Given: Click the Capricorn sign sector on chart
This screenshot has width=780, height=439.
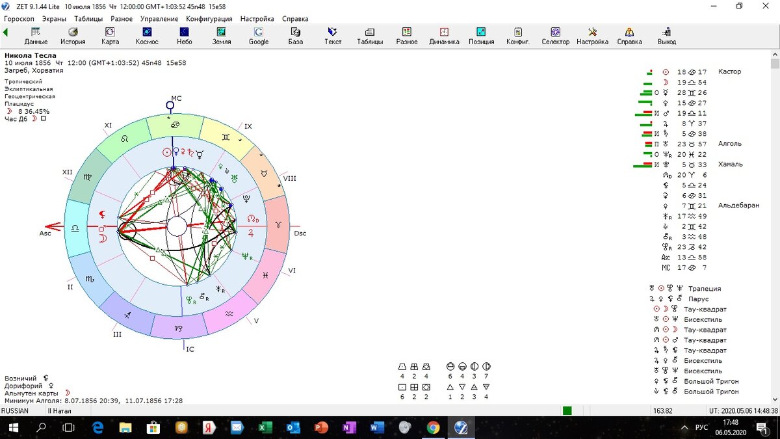Looking at the screenshot, I should click(177, 327).
